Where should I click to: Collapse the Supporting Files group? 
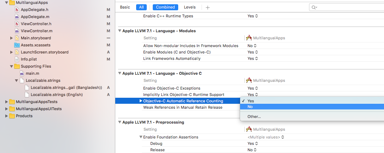(x=11, y=67)
